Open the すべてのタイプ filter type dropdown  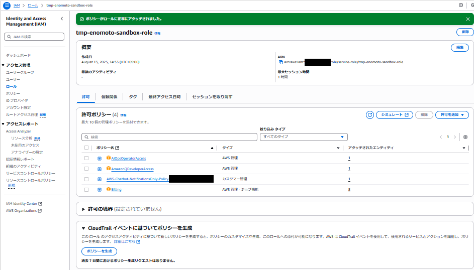click(304, 137)
